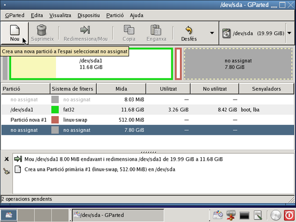Select the second empty workspace pager cell
Screen dimensions: 296x222
coord(43,215)
